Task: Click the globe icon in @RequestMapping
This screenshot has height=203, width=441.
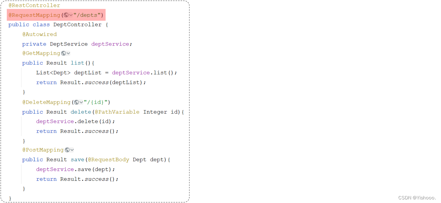Action: (66, 15)
